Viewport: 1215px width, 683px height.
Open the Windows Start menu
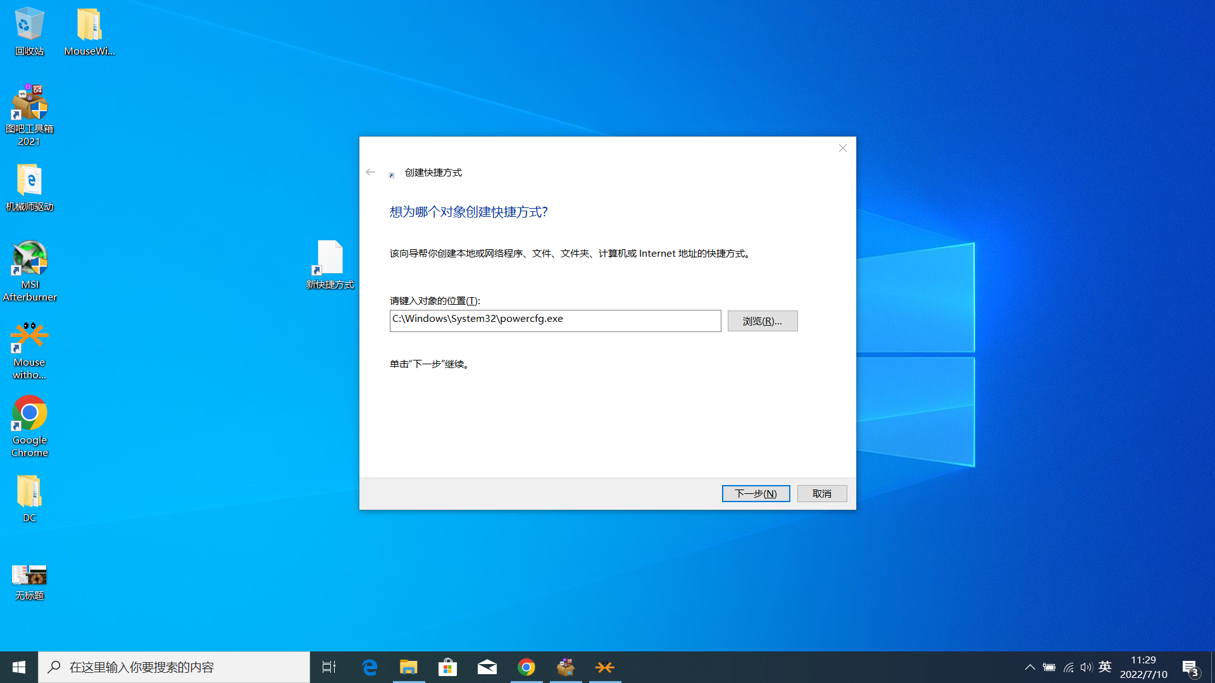pyautogui.click(x=19, y=667)
